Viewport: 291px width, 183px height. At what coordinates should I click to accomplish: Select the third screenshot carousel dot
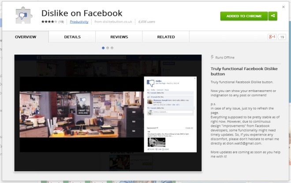[112, 48]
